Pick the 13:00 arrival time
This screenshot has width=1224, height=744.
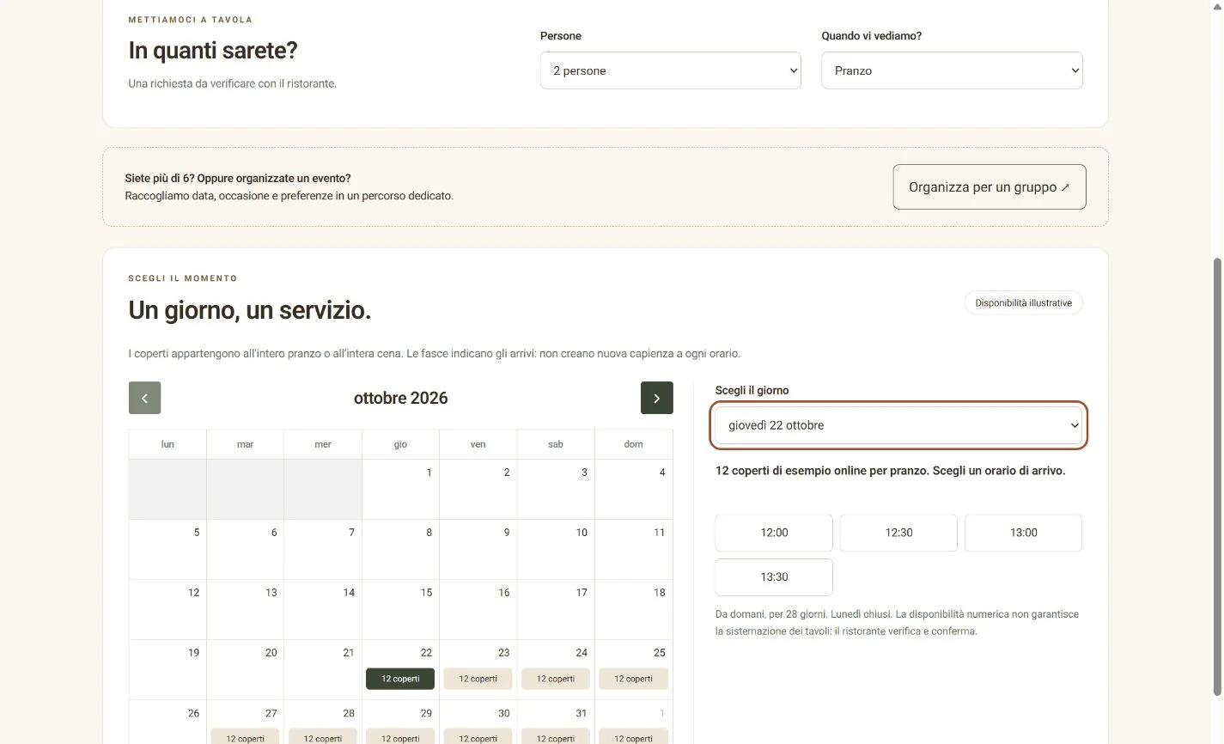coord(1023,533)
